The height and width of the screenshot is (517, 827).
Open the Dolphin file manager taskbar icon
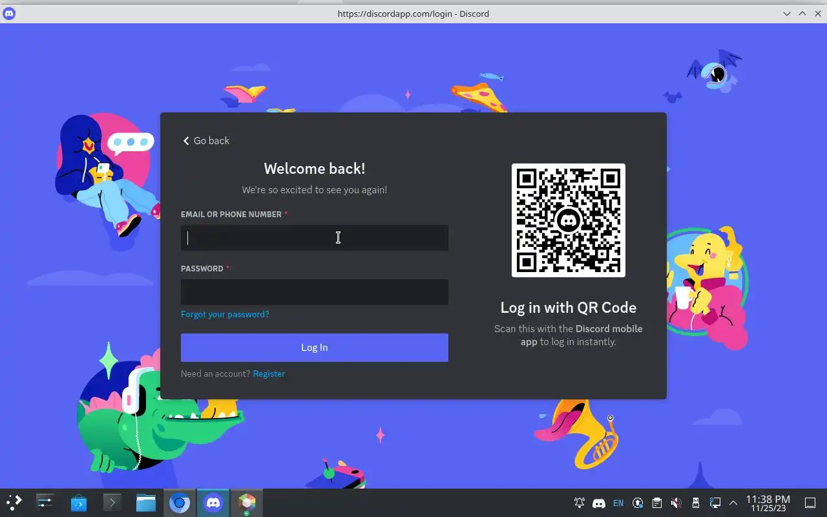pos(146,502)
